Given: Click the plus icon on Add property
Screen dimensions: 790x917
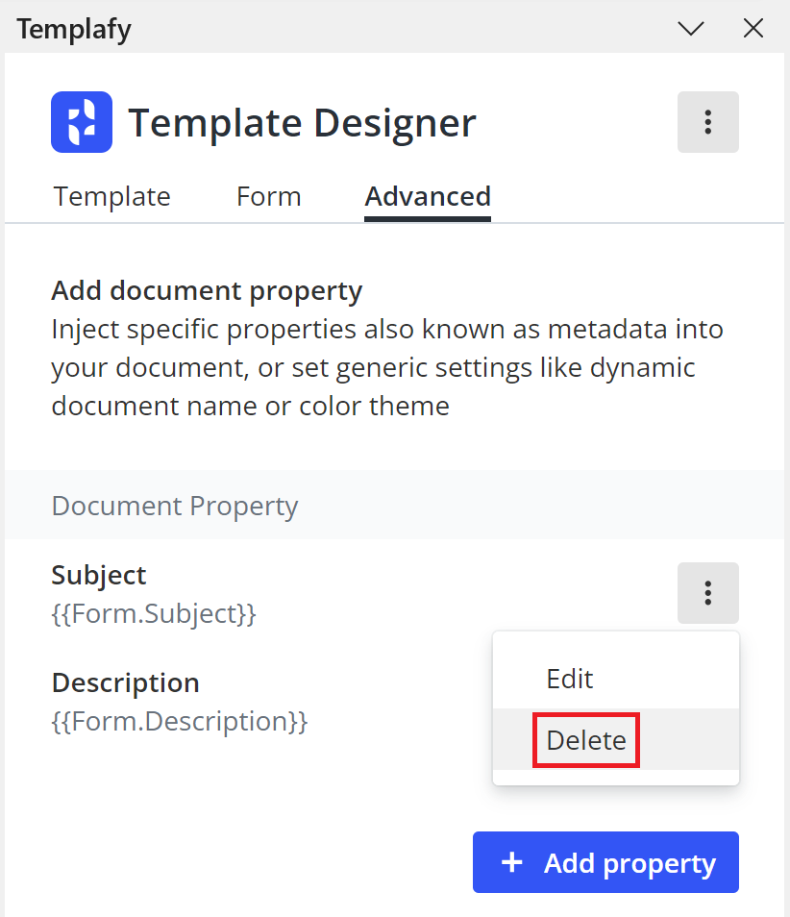Looking at the screenshot, I should [x=512, y=863].
